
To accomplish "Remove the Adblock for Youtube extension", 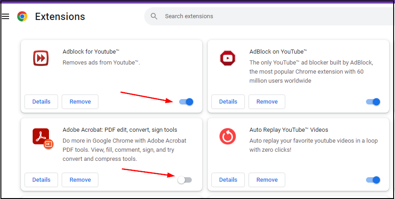I will pos(80,102).
